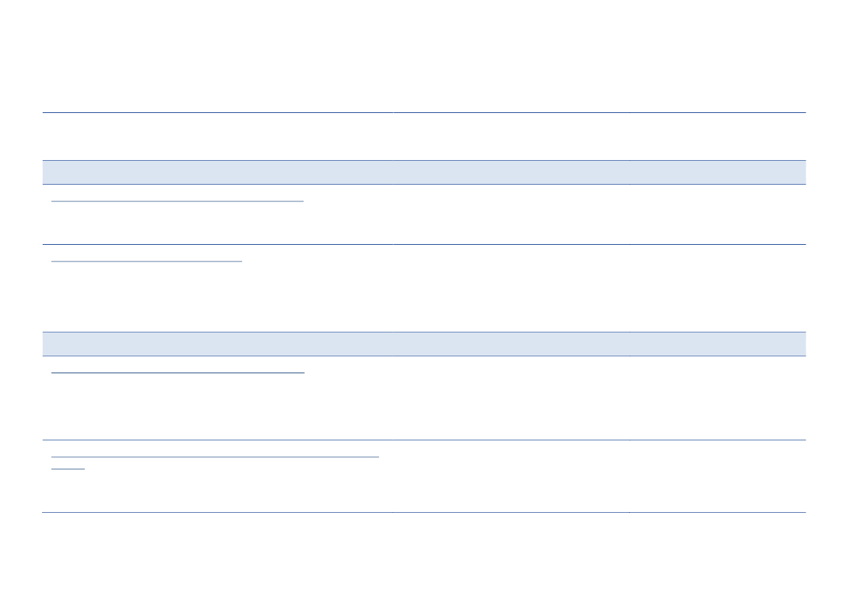Click the blank header row's left column cell

tap(217, 137)
